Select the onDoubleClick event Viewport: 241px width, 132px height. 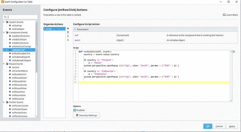[19, 74]
